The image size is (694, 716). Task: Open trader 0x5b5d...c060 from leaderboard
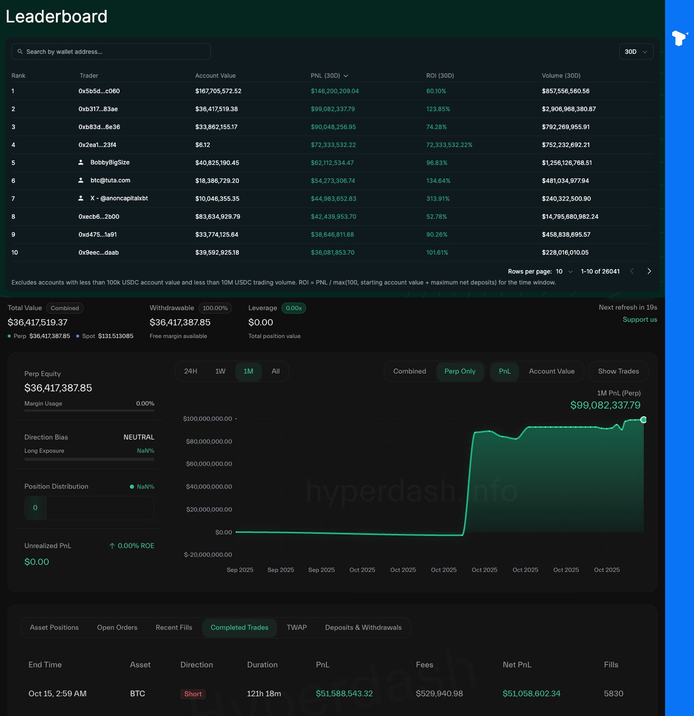point(99,91)
